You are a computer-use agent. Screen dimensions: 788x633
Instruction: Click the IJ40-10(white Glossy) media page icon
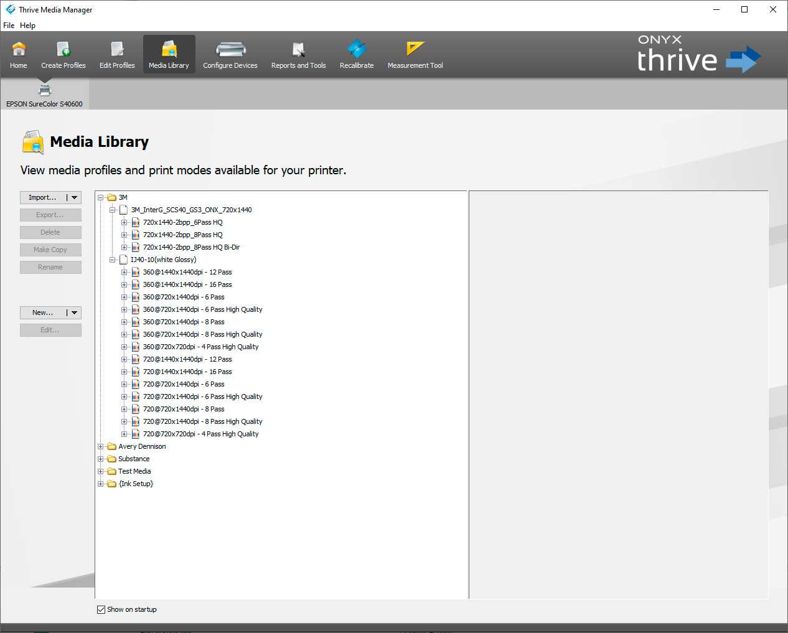[123, 260]
